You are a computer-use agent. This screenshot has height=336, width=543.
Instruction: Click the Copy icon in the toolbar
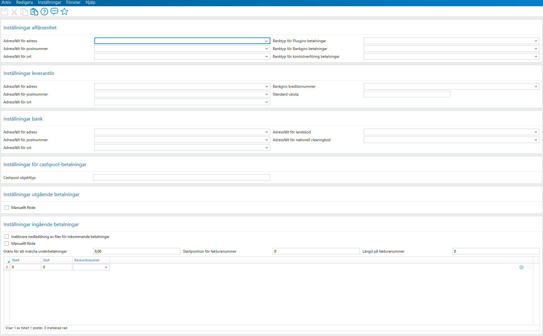click(24, 12)
